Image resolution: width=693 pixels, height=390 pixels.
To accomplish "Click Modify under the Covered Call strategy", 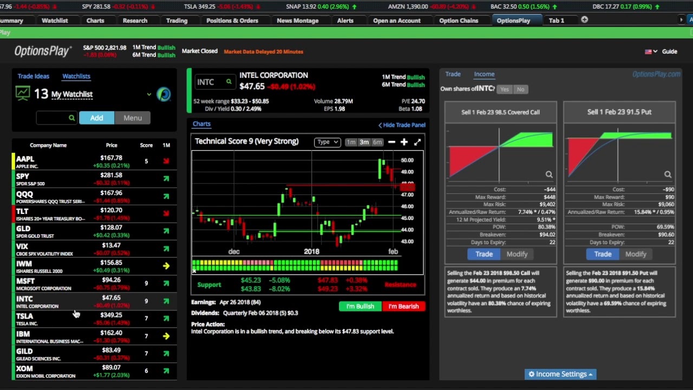I will click(x=517, y=254).
